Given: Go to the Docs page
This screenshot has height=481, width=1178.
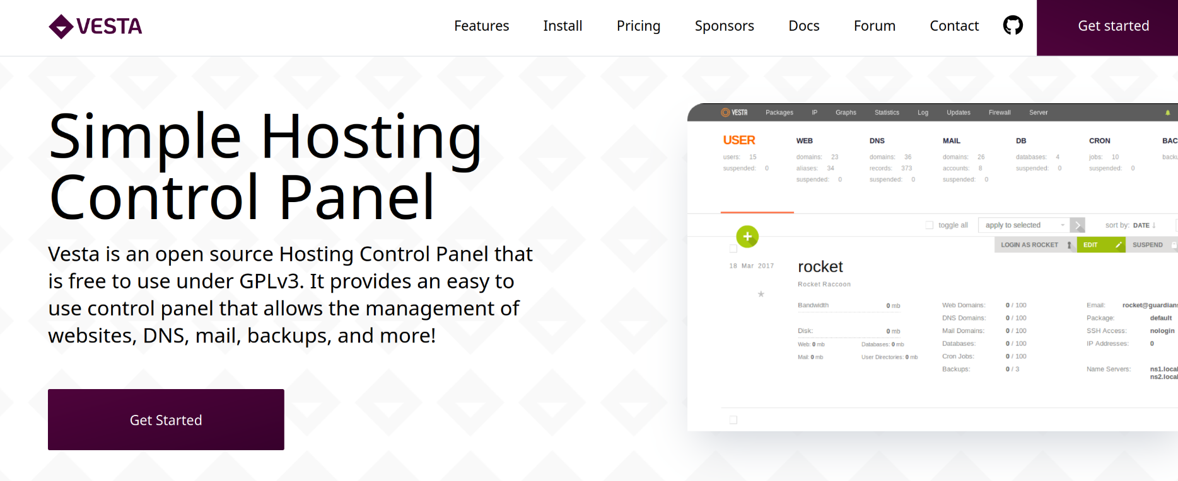Looking at the screenshot, I should (x=804, y=26).
